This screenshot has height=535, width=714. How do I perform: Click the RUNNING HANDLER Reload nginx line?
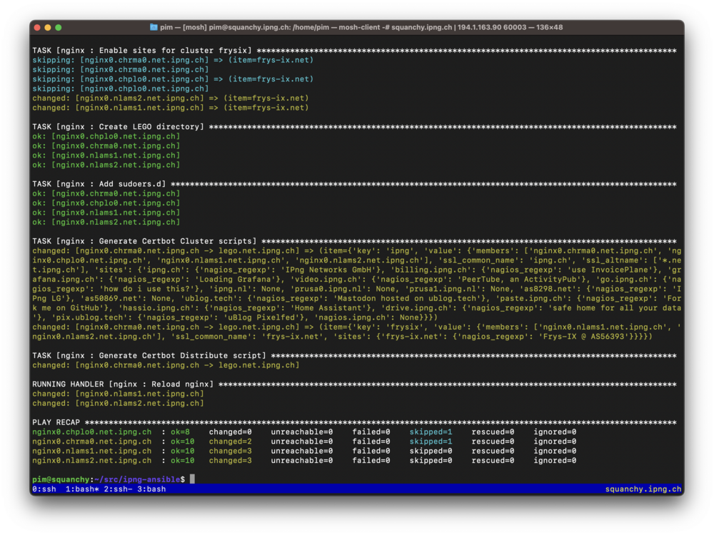pos(122,384)
